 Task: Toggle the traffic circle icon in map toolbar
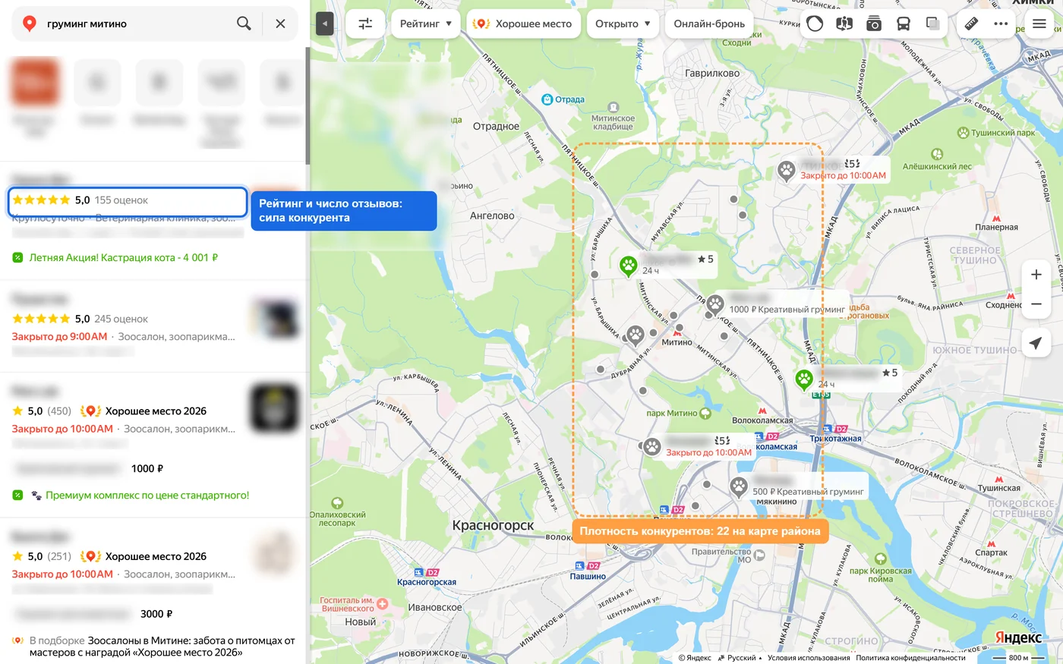[x=815, y=24]
